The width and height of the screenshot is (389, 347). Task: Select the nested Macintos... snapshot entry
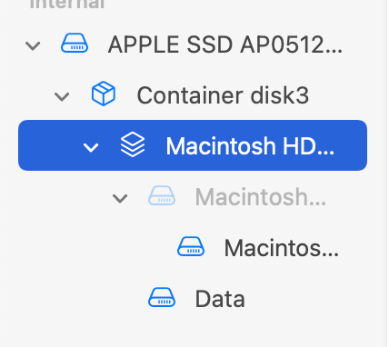click(x=281, y=248)
